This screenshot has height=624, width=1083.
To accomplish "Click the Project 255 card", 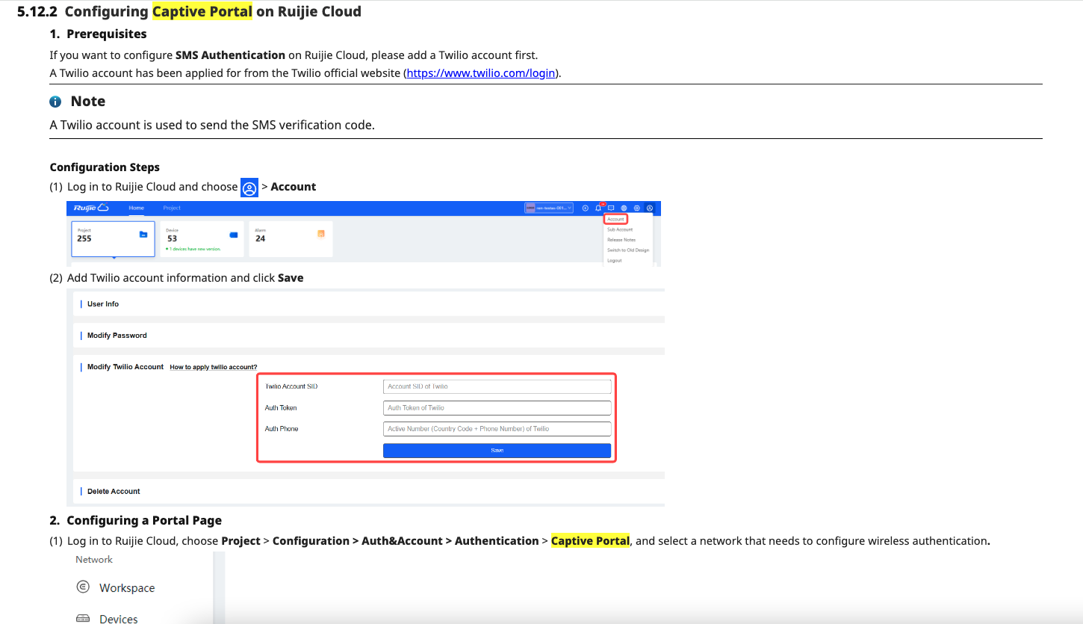I will (113, 239).
